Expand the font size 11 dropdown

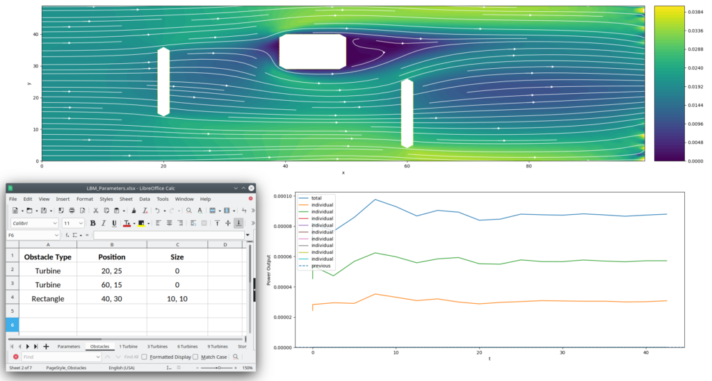pyautogui.click(x=81, y=223)
